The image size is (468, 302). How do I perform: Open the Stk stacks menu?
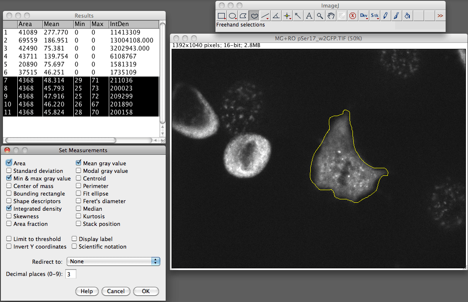375,16
